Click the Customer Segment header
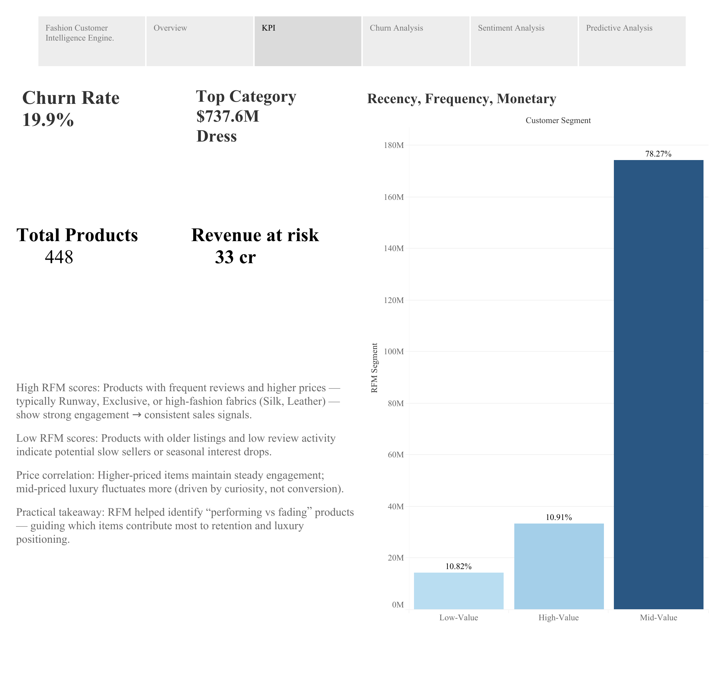This screenshot has height=685, width=722. 558,121
